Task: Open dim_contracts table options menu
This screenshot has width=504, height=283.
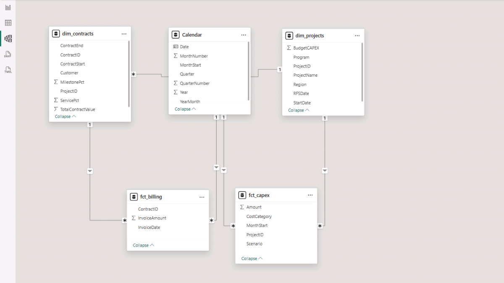Action: click(x=124, y=34)
